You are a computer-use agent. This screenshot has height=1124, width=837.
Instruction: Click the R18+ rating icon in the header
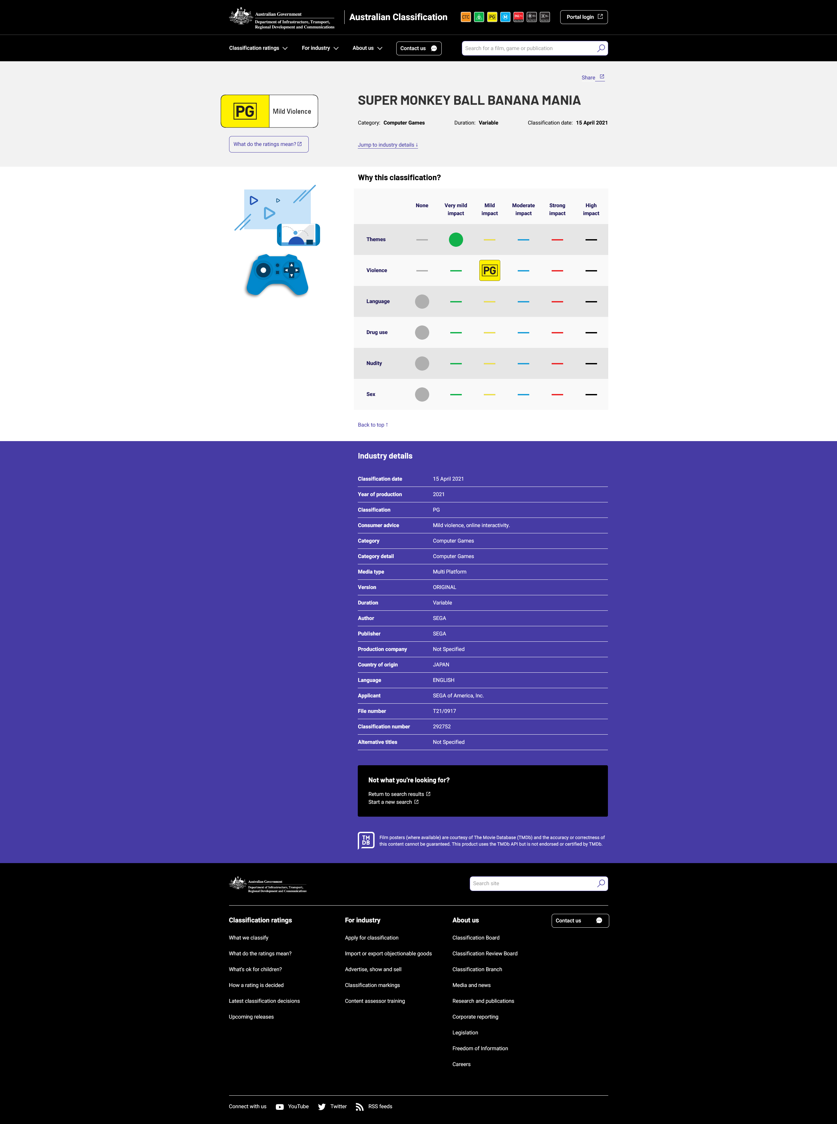[x=532, y=17]
